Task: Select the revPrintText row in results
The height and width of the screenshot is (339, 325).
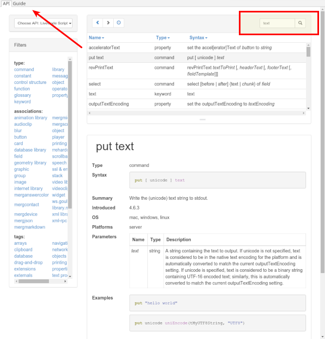Action: click(x=101, y=68)
